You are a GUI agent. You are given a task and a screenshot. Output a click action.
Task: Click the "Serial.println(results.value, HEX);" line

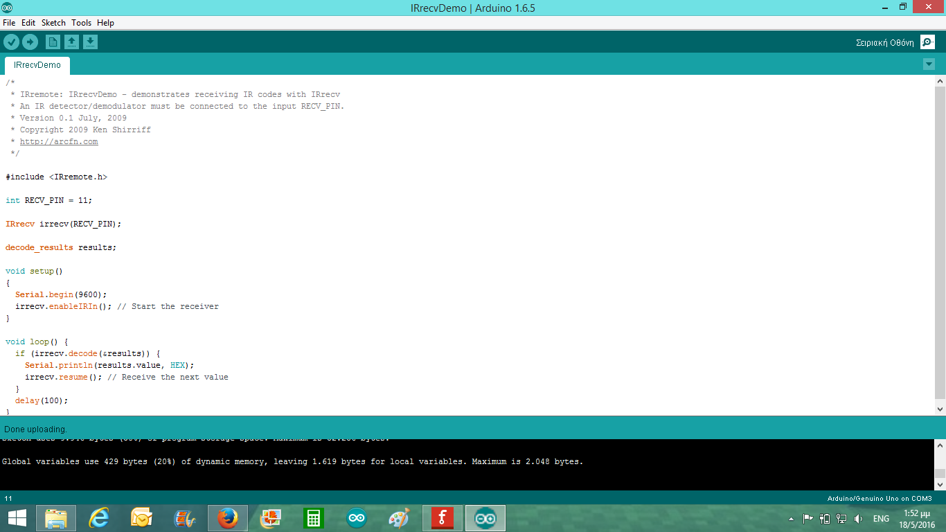(x=110, y=365)
